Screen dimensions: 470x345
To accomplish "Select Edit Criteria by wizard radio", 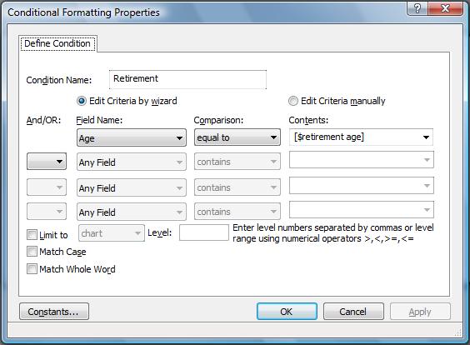I will 82,101.
